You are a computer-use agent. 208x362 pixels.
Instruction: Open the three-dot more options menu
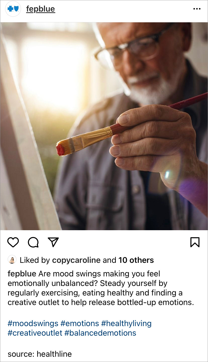click(197, 9)
